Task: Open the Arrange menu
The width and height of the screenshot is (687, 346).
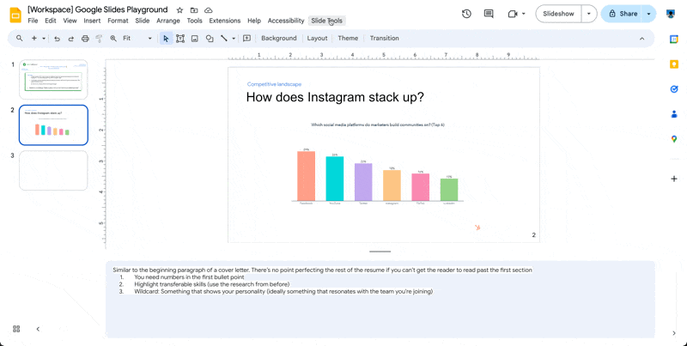Action: coord(168,21)
